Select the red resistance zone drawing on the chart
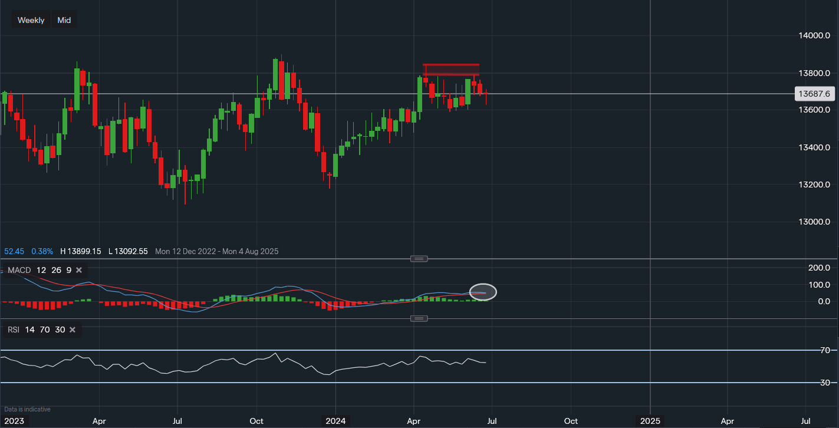The width and height of the screenshot is (839, 428). 451,69
